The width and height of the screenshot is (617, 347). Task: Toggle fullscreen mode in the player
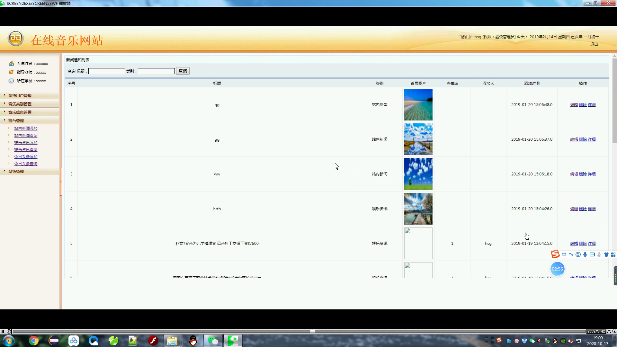pyautogui.click(x=609, y=331)
